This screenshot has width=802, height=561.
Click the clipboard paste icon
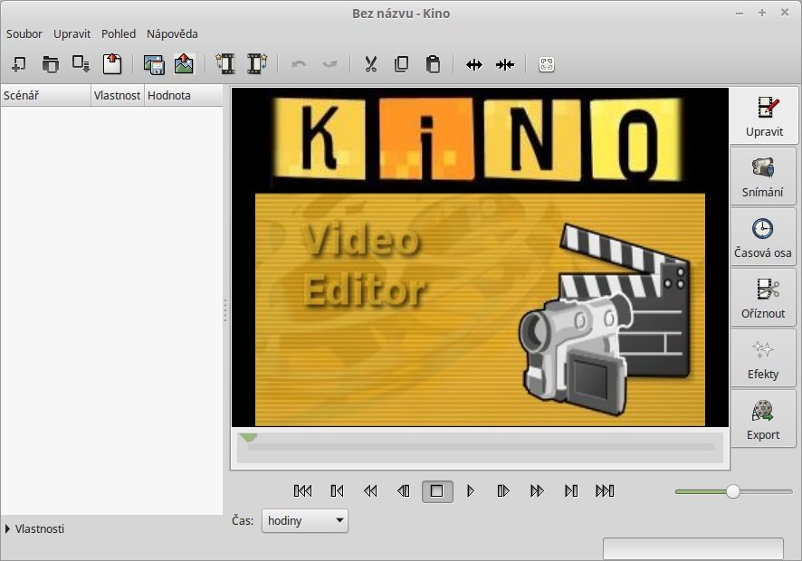[433, 64]
